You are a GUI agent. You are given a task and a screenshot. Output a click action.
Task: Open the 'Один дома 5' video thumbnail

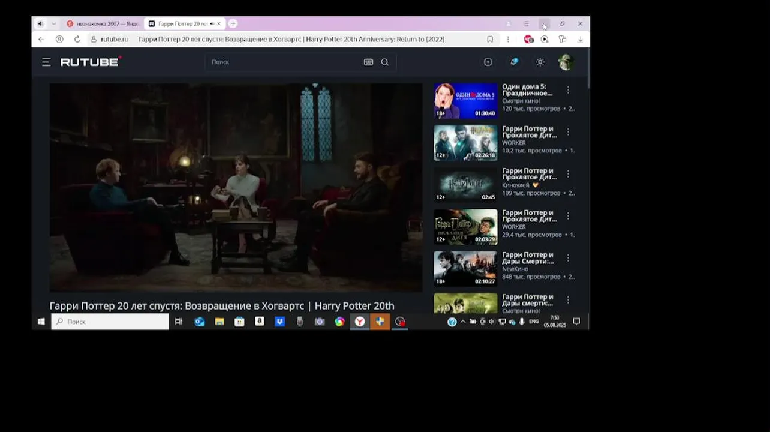click(465, 101)
